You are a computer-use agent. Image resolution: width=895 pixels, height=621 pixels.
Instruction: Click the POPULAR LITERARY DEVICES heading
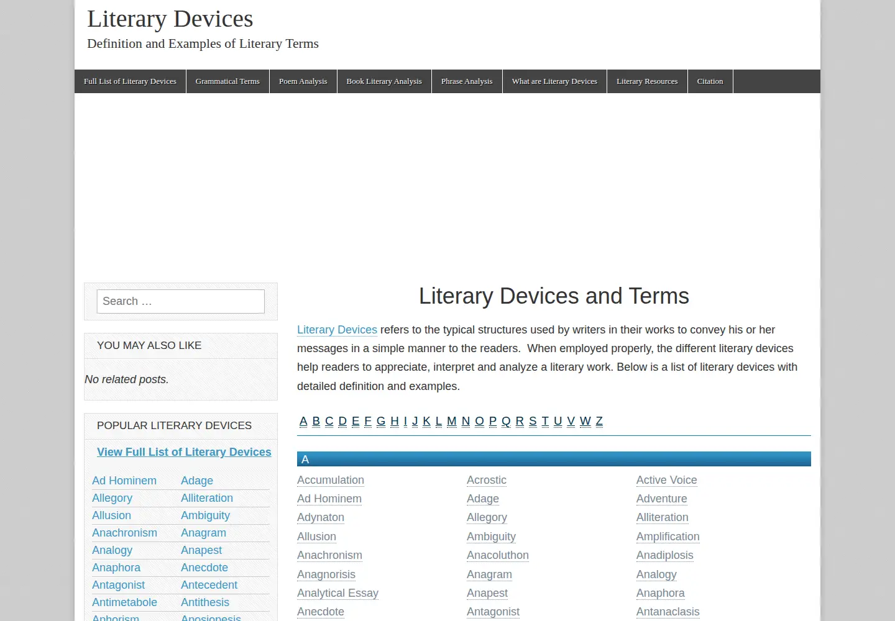(174, 425)
